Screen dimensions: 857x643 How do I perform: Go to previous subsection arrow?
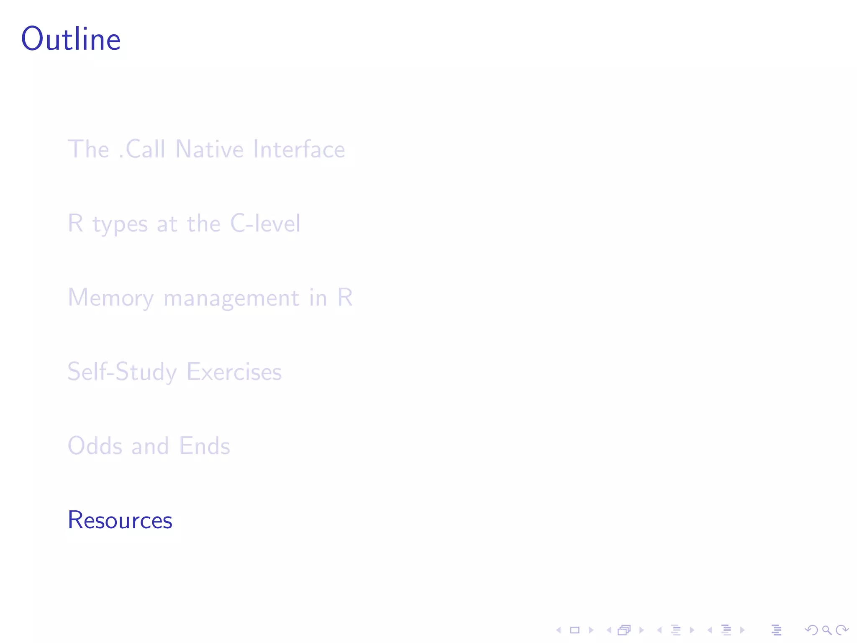coord(659,630)
